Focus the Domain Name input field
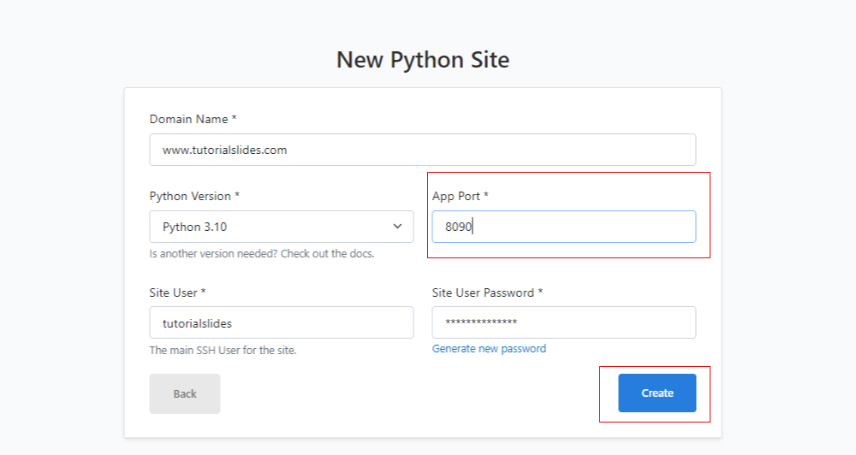This screenshot has height=455, width=856. 423,150
